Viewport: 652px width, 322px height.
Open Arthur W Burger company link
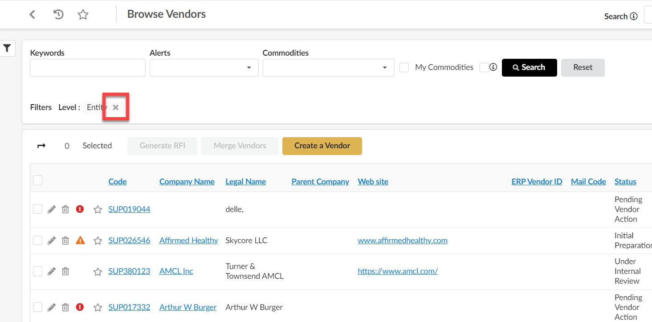pyautogui.click(x=188, y=307)
